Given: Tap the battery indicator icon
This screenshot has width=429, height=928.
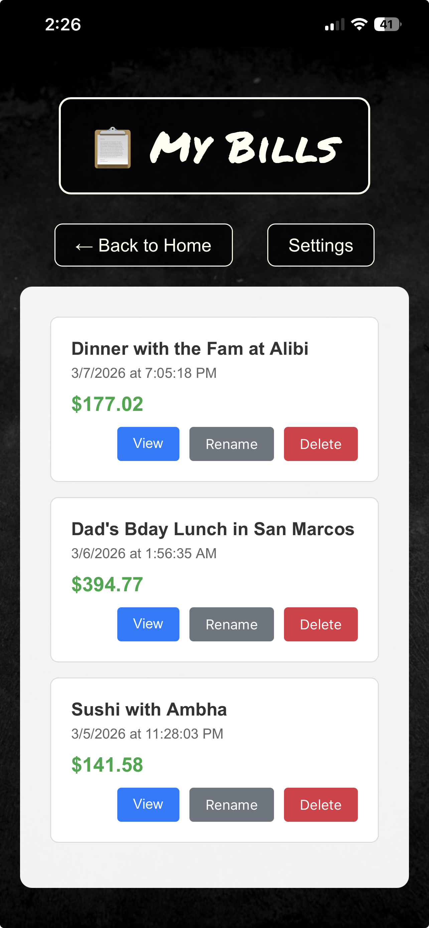Looking at the screenshot, I should (x=387, y=24).
